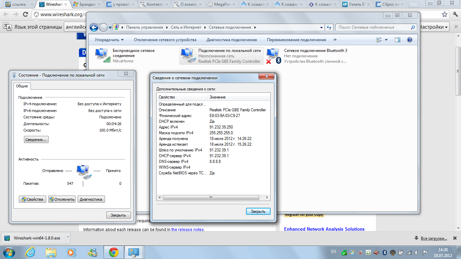Click the translate icon in Chrome's translation bar
The width and height of the screenshot is (461, 259).
pyautogui.click(x=8, y=27)
